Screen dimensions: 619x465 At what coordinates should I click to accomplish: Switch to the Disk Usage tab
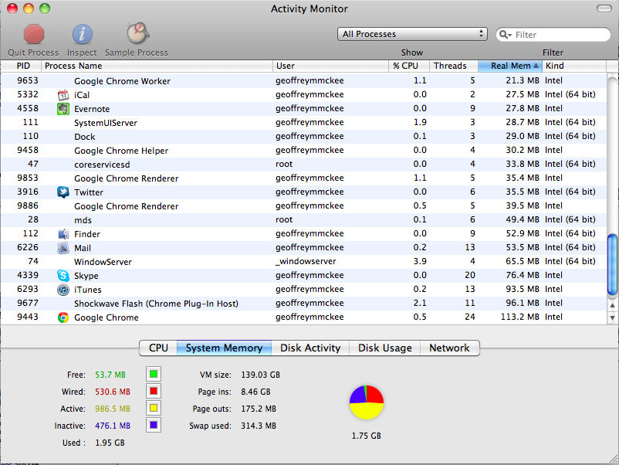point(384,348)
